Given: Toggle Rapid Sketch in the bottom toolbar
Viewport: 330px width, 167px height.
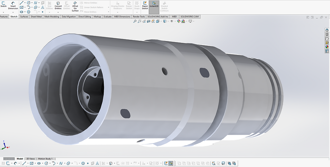Looking at the screenshot, I should pos(166,163).
